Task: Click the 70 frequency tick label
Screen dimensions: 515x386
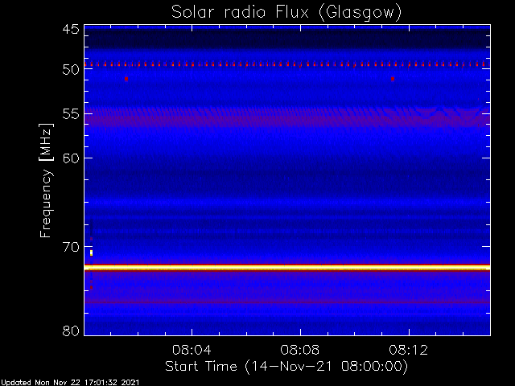Action: coord(71,247)
